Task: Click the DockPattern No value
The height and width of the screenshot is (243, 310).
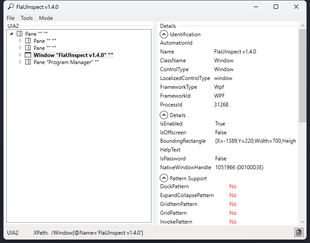Action: point(233,186)
